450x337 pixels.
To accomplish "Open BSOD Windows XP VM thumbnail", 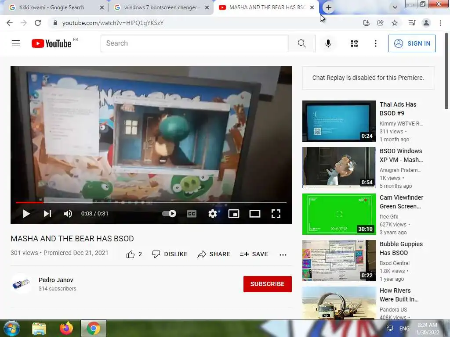I will (339, 167).
